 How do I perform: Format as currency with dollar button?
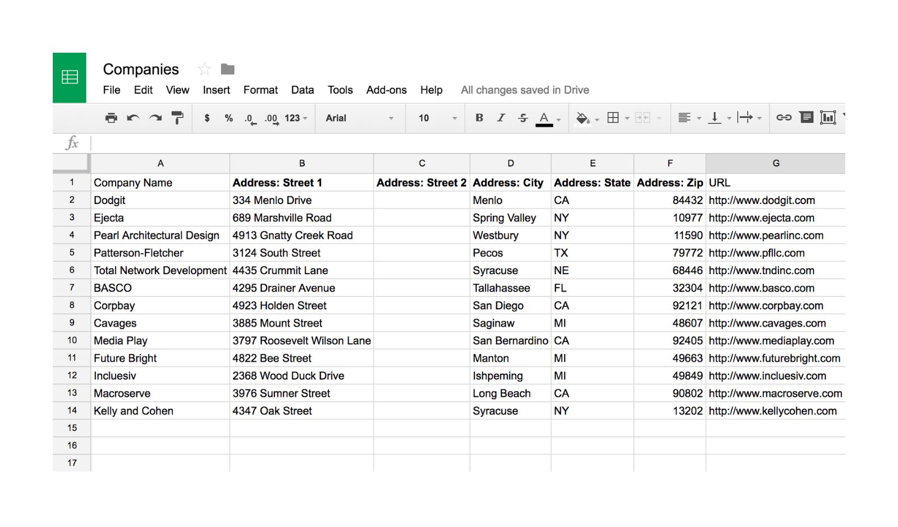click(x=207, y=118)
